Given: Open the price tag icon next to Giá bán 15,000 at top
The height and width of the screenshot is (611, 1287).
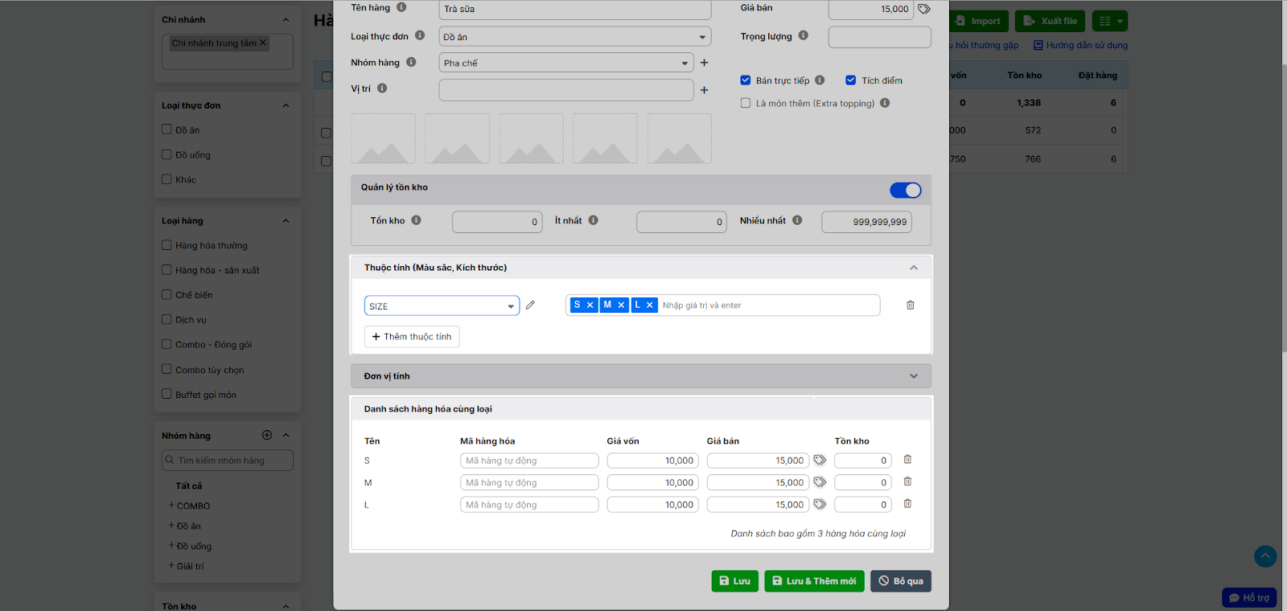Looking at the screenshot, I should [x=924, y=9].
